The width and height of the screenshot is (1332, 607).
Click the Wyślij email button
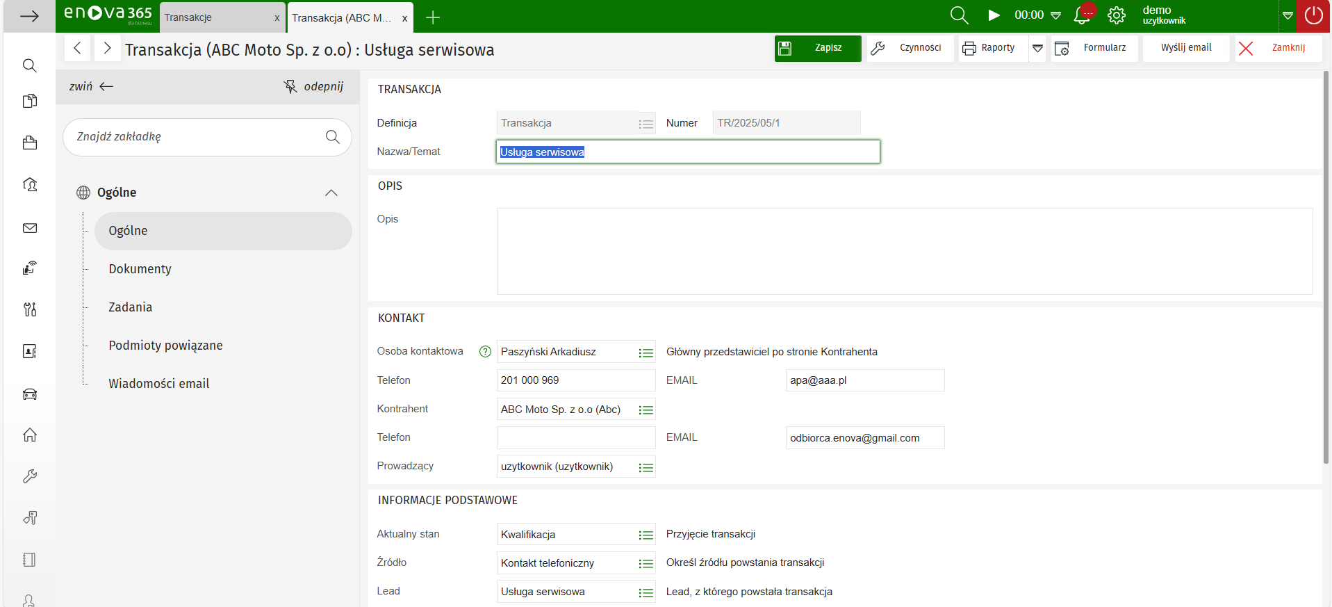(1185, 48)
